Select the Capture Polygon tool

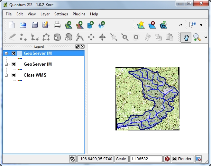pos(46,37)
